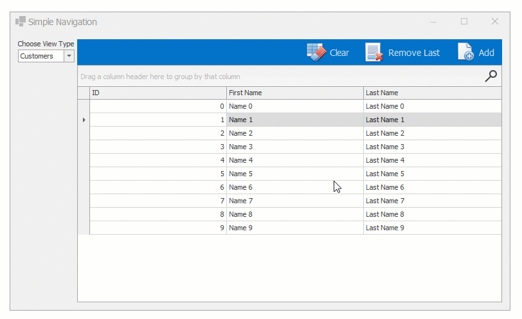Select the cell 'Name 8'
Screen dimensions: 522x319
(x=294, y=214)
